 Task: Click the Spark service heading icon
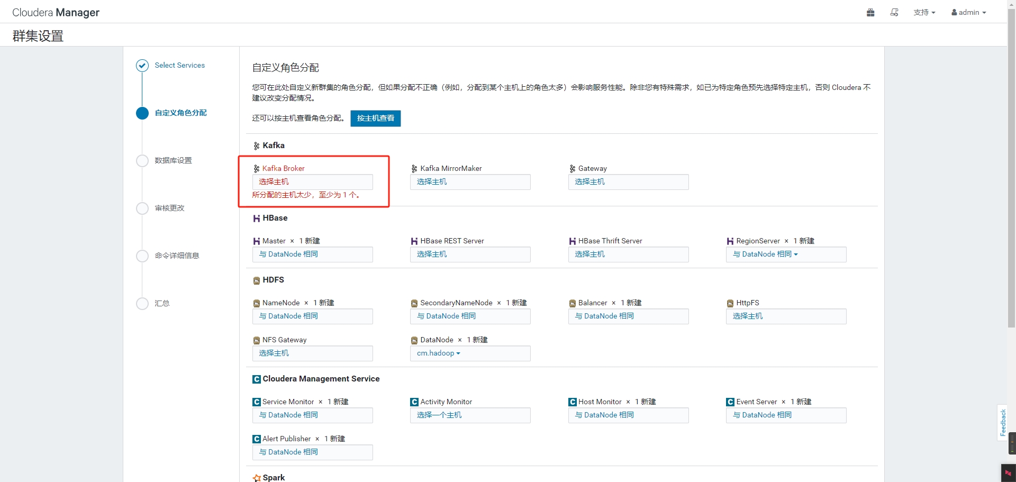(x=257, y=478)
